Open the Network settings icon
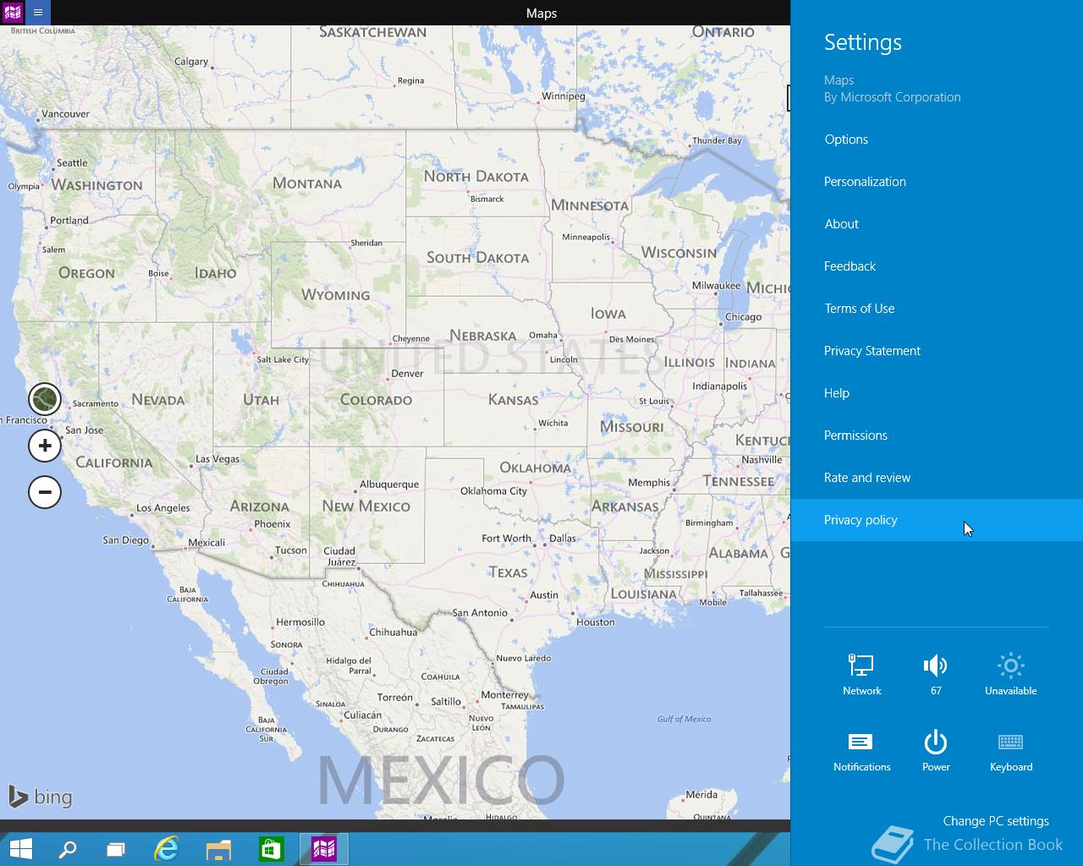This screenshot has width=1083, height=866. click(x=861, y=674)
